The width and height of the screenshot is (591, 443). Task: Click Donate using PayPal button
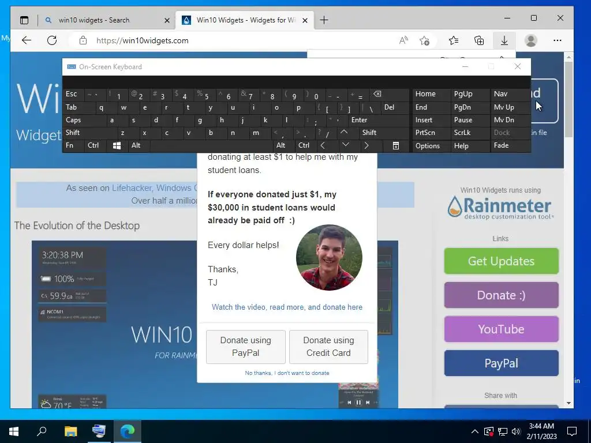tap(246, 347)
